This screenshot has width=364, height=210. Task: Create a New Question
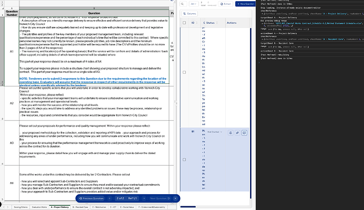246,4
